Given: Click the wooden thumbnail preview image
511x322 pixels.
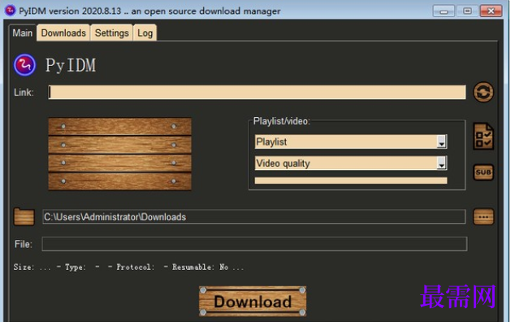Looking at the screenshot, I should [119, 154].
